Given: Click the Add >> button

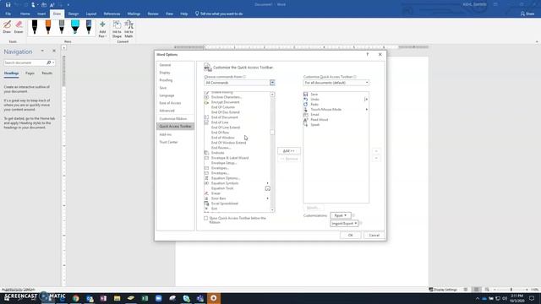Looking at the screenshot, I should point(289,151).
